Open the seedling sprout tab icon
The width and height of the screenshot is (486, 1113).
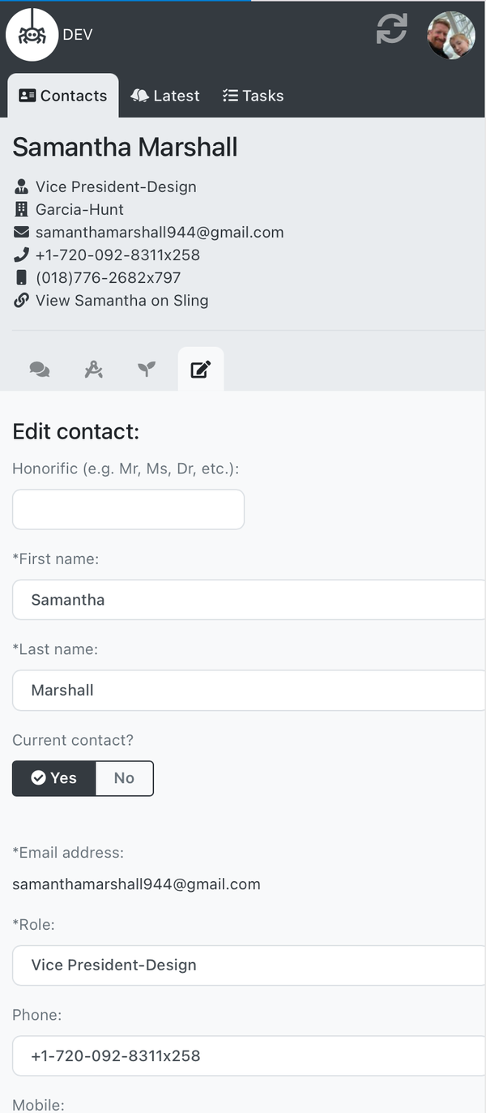click(147, 370)
